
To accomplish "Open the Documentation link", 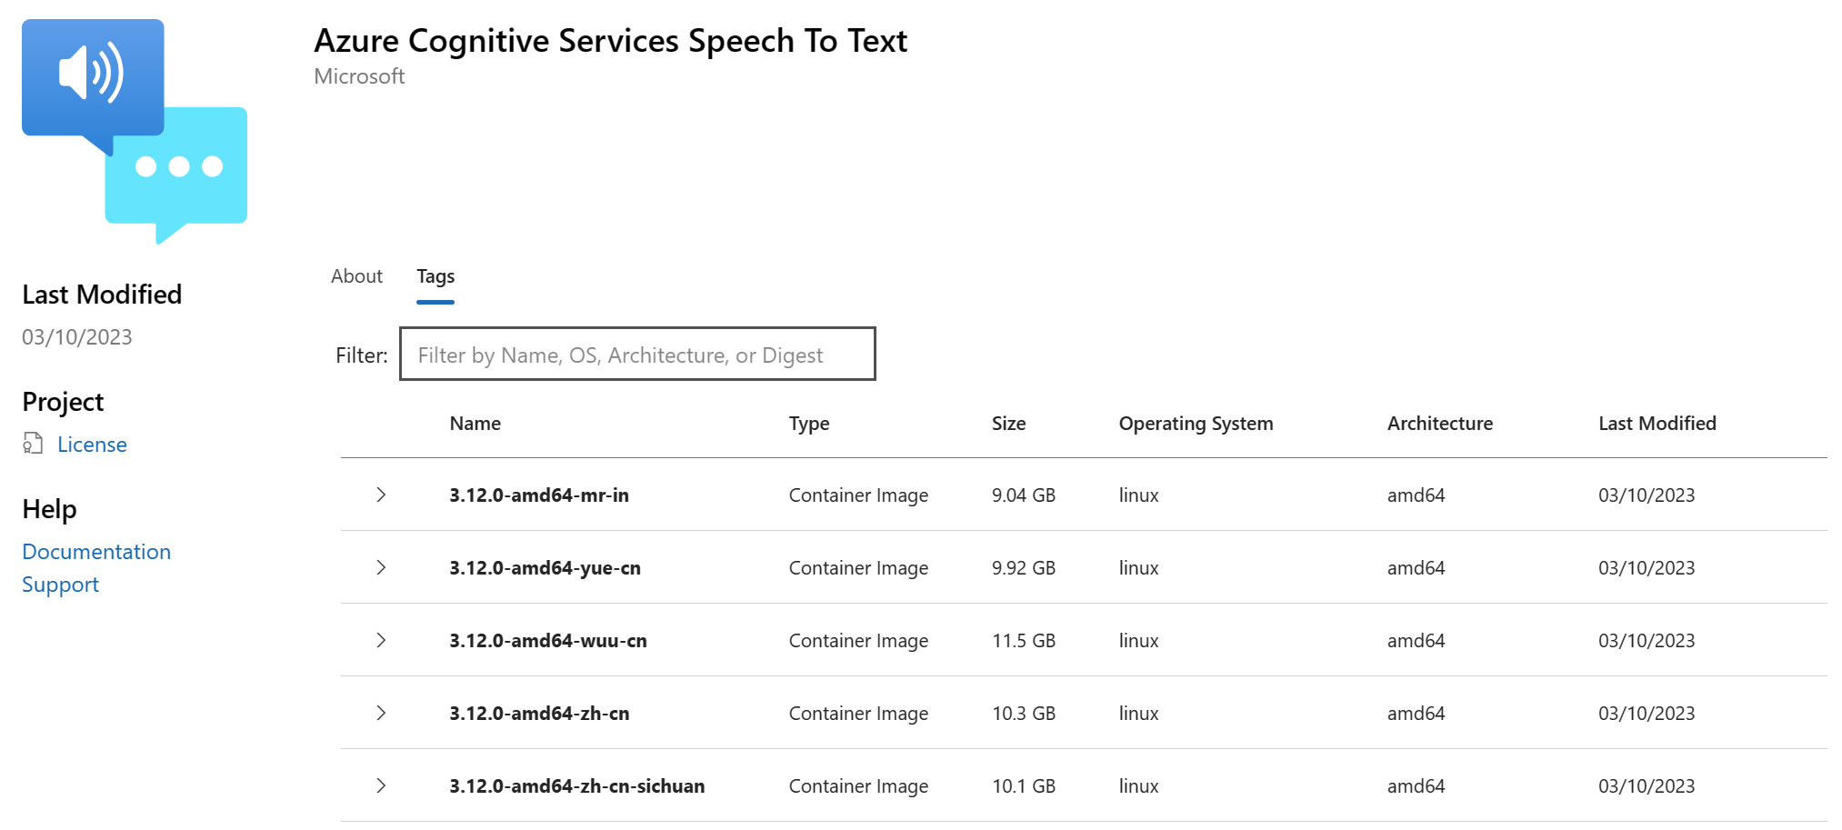I will point(96,552).
